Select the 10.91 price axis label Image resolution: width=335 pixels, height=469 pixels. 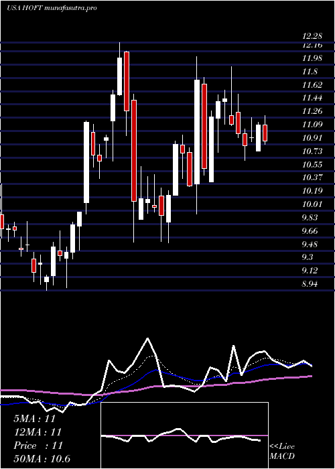tap(312, 138)
